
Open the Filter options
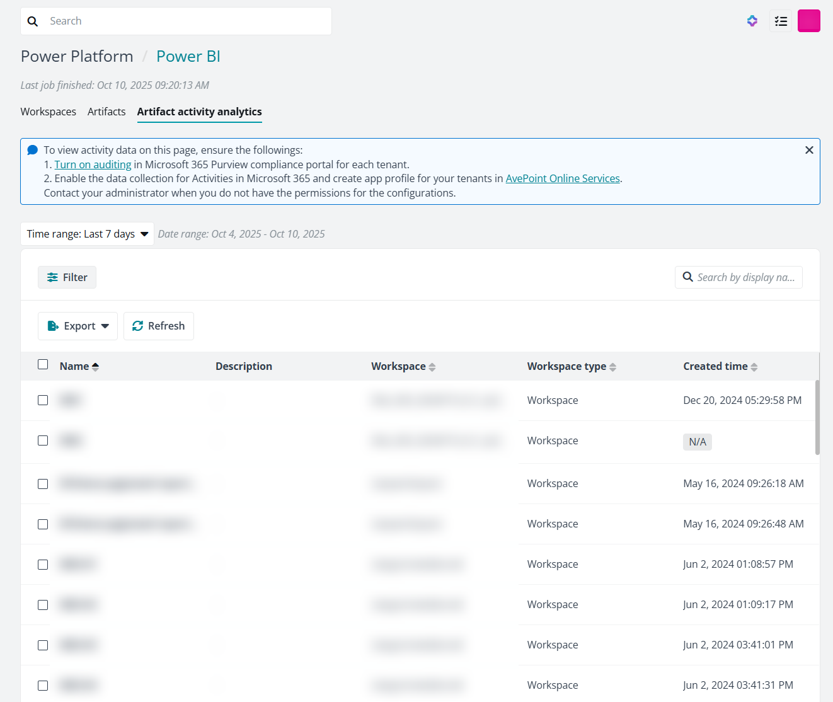click(x=67, y=277)
